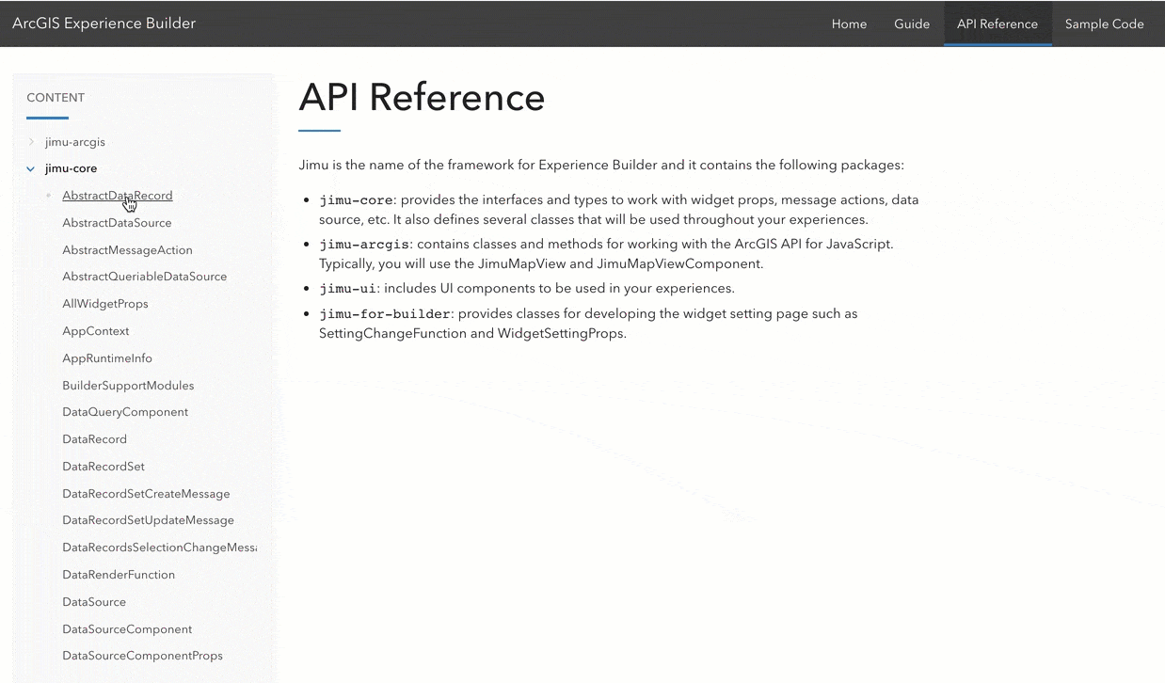
Task: Click the CONTENT heading in the sidebar
Action: pyautogui.click(x=56, y=97)
